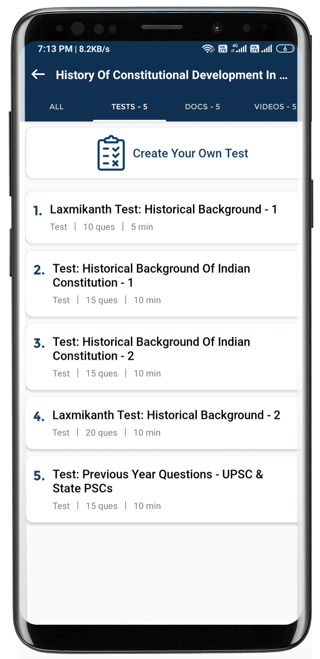Viewport: 320px width, 659px height.
Task: Open Test: Historical Background Of Indian Constitution - 1
Action: click(x=151, y=276)
